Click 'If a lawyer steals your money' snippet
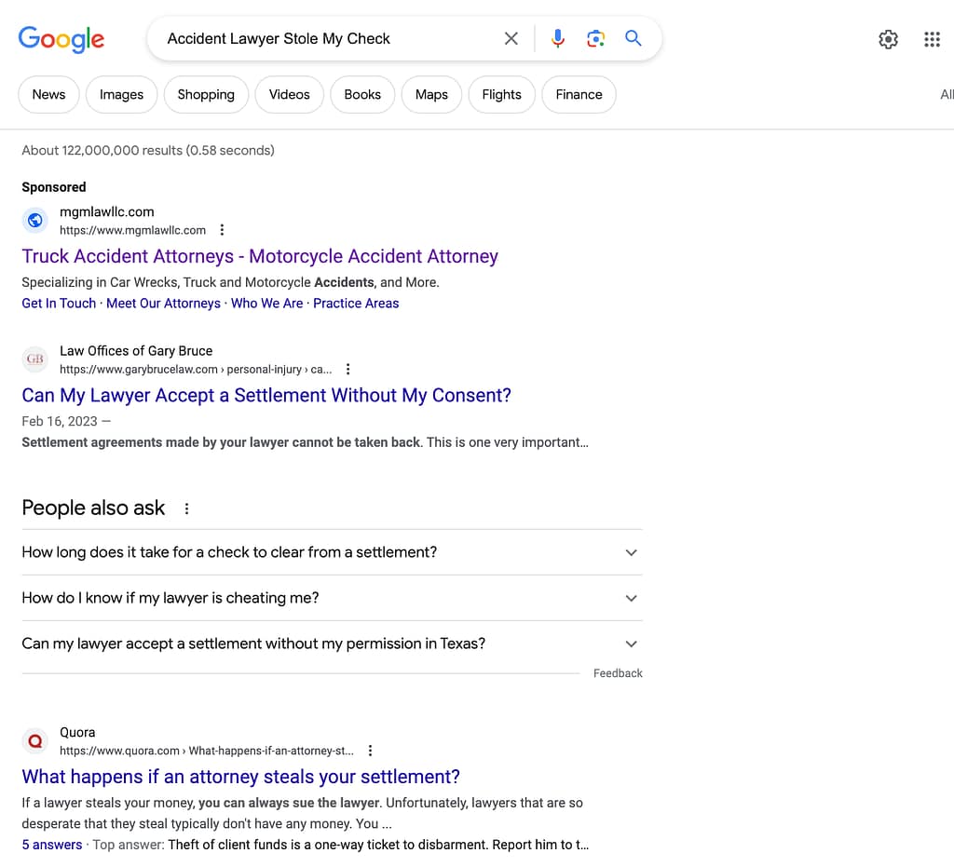 click(x=303, y=813)
